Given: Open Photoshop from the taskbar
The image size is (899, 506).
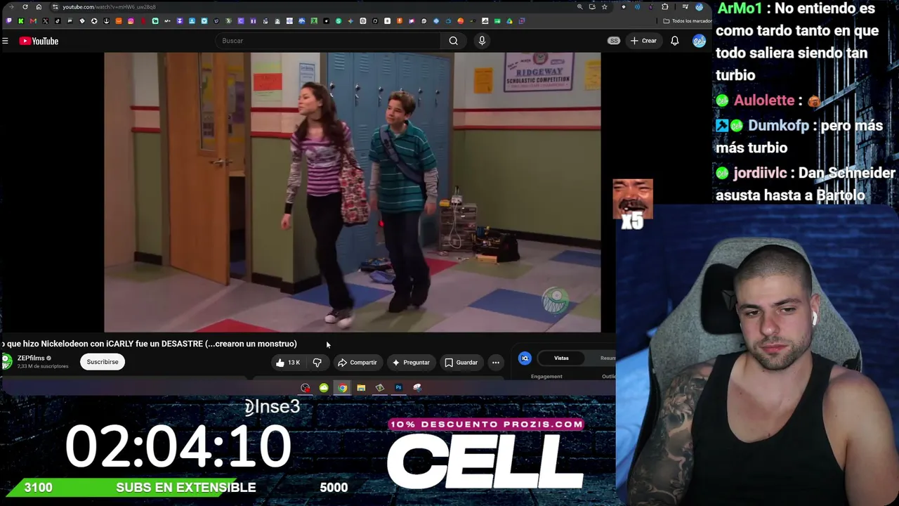Looking at the screenshot, I should point(398,388).
